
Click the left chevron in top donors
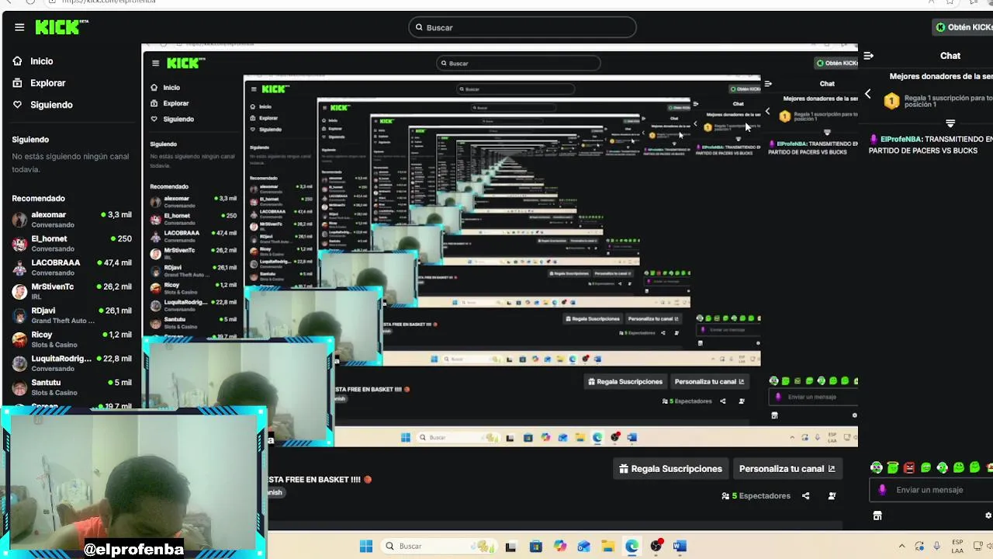[x=867, y=94]
